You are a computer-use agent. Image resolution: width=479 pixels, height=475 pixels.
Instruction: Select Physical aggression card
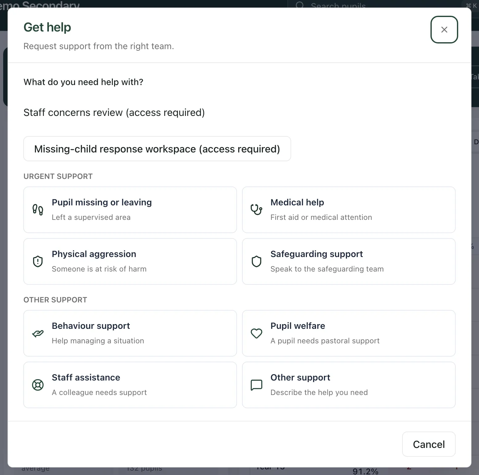tap(130, 261)
